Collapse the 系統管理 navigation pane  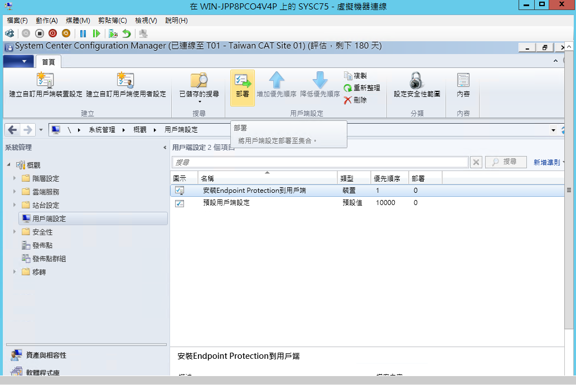tap(164, 148)
